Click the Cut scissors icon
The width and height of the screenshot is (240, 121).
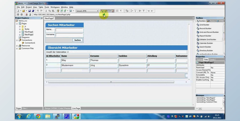pos(46,11)
